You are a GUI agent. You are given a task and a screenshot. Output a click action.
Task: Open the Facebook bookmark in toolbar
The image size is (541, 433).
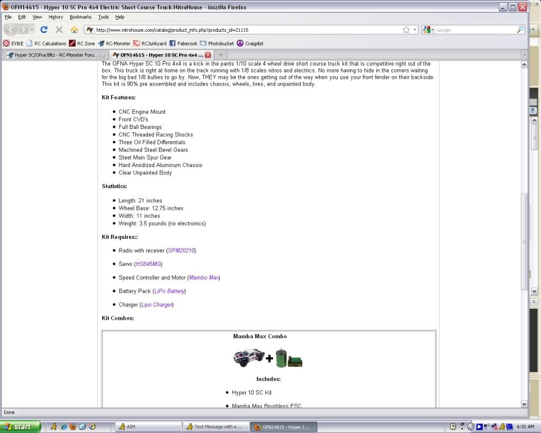coord(183,43)
